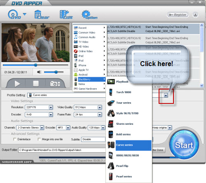Enable Merge into one file checkbox

(39, 139)
